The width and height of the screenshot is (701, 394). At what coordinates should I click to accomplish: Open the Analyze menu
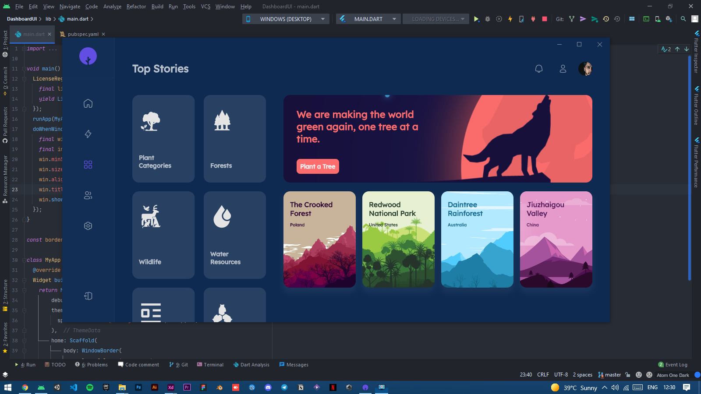[112, 6]
